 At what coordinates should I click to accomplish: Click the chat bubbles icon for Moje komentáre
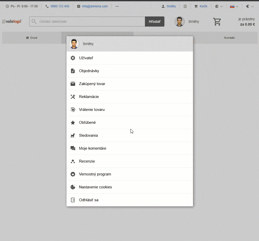tap(73, 148)
